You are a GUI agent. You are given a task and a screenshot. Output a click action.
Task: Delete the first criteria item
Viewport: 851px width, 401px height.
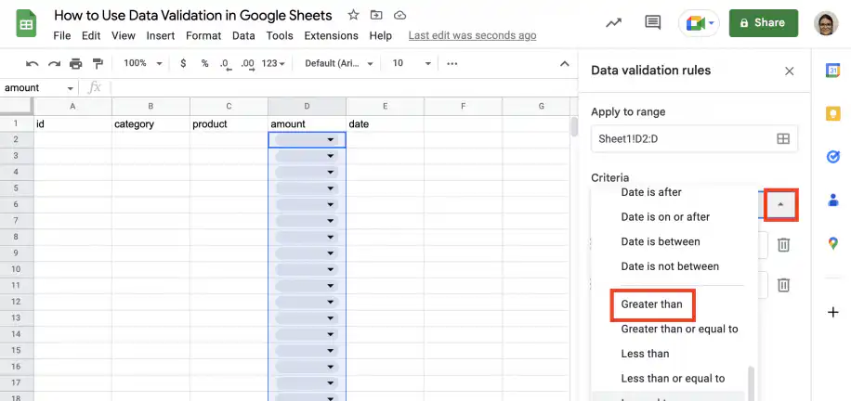coord(783,245)
